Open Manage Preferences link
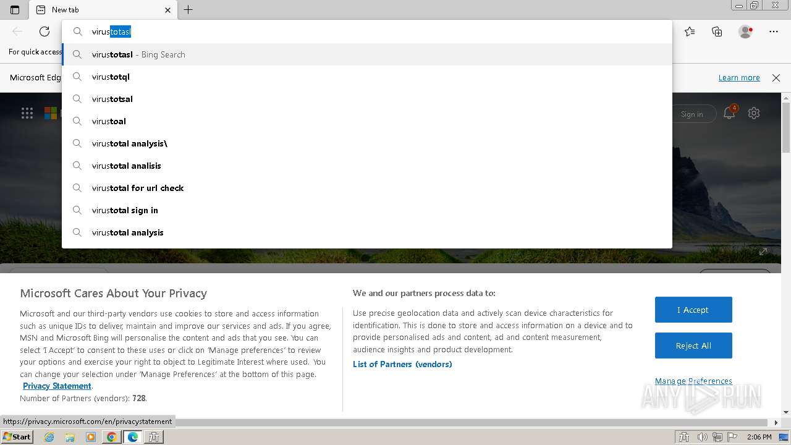791x445 pixels. coord(693,381)
